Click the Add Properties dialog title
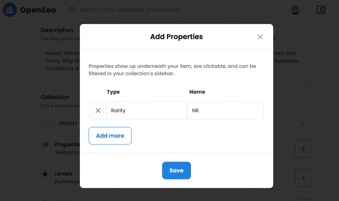 177,37
